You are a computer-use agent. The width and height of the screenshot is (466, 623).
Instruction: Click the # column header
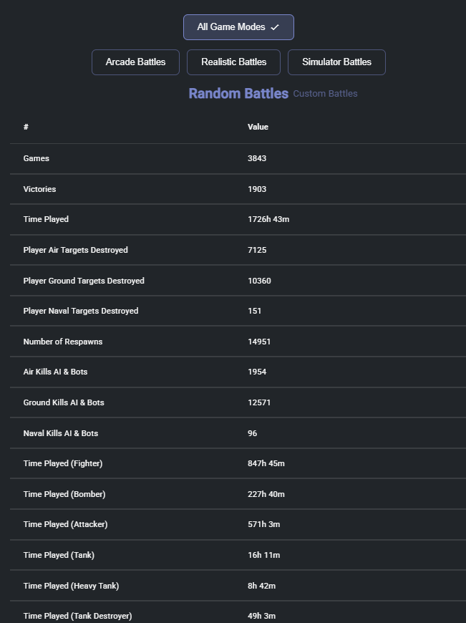[x=26, y=127]
